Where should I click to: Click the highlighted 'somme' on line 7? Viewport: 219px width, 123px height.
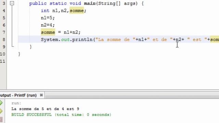[48, 32]
